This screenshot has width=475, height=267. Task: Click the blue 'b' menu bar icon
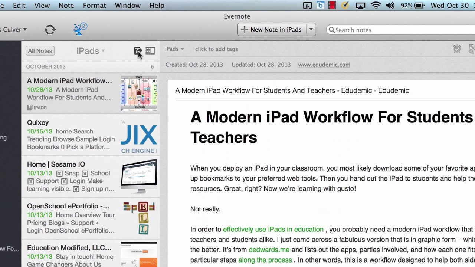tap(320, 6)
